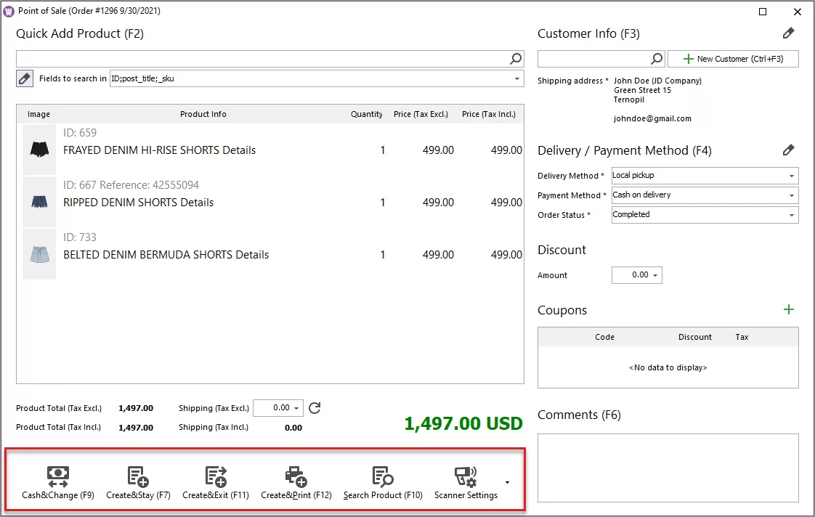Viewport: 815px width, 517px height.
Task: Open the Scanner Settings icon
Action: click(466, 476)
